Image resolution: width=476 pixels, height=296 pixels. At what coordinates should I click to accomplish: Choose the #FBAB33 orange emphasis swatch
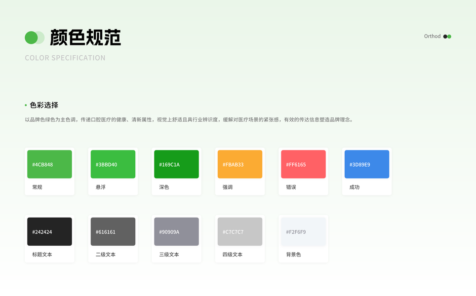pyautogui.click(x=240, y=164)
